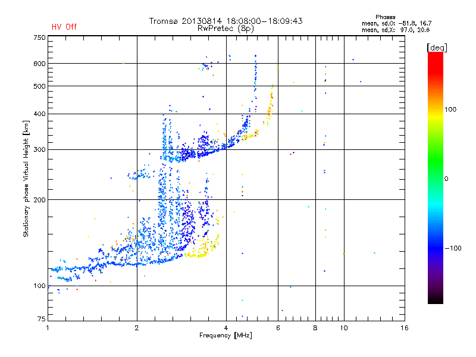Click the y-axis tick '600'
The image size is (476, 357).
pos(39,64)
